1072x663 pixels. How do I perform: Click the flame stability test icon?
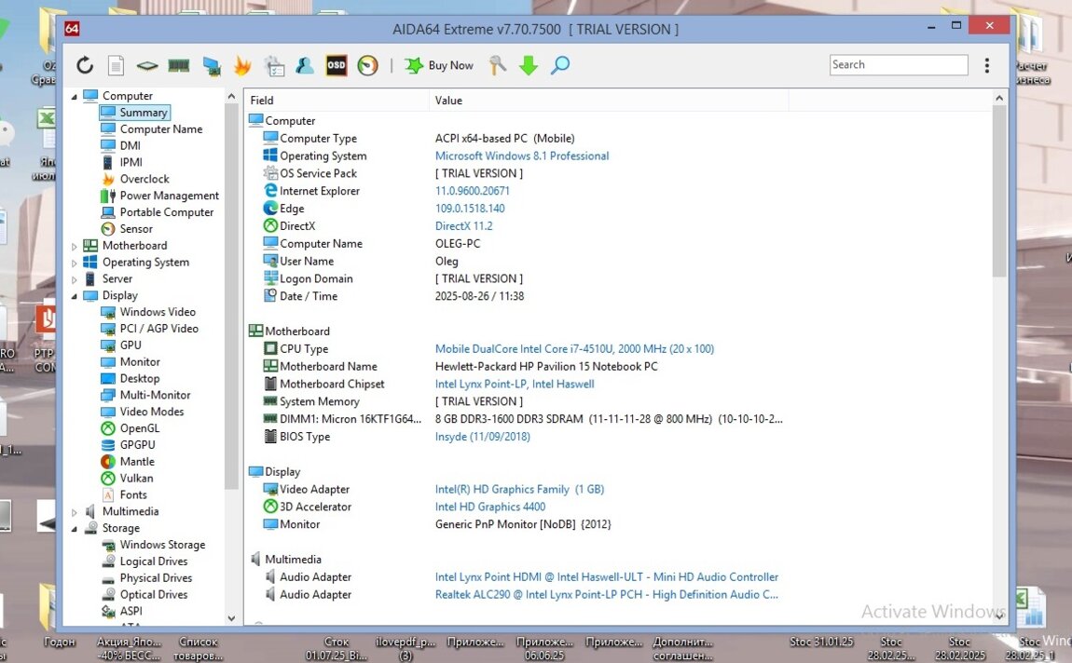point(242,65)
